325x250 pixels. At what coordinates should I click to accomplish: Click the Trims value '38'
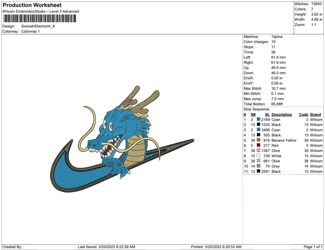tap(273, 52)
